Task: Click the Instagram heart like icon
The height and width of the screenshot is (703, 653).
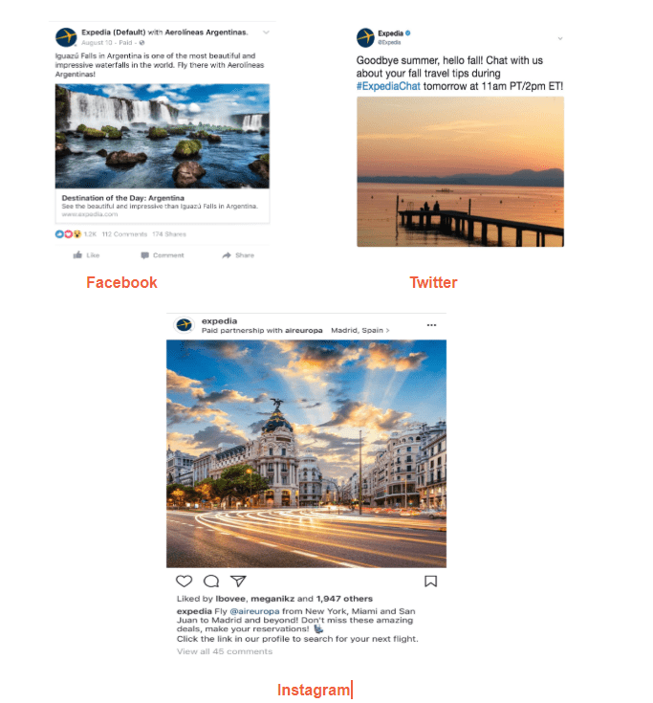Action: point(184,582)
